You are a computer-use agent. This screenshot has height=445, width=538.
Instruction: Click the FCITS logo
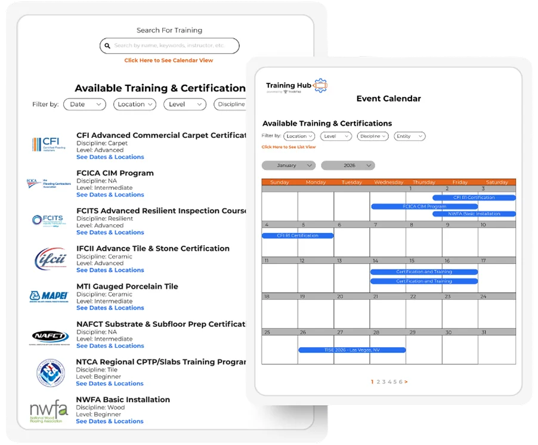click(48, 220)
